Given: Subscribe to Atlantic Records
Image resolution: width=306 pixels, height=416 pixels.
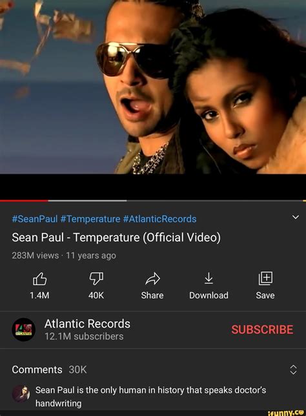Looking at the screenshot, I should [262, 329].
